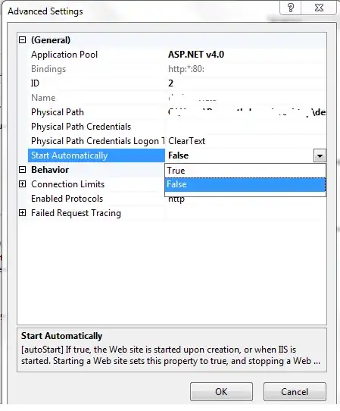The height and width of the screenshot is (411, 340).
Task: Click the Cancel button
Action: [295, 391]
